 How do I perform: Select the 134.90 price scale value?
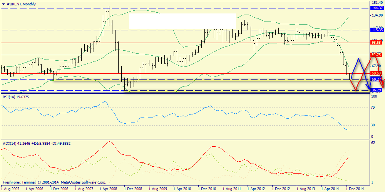point(377,15)
